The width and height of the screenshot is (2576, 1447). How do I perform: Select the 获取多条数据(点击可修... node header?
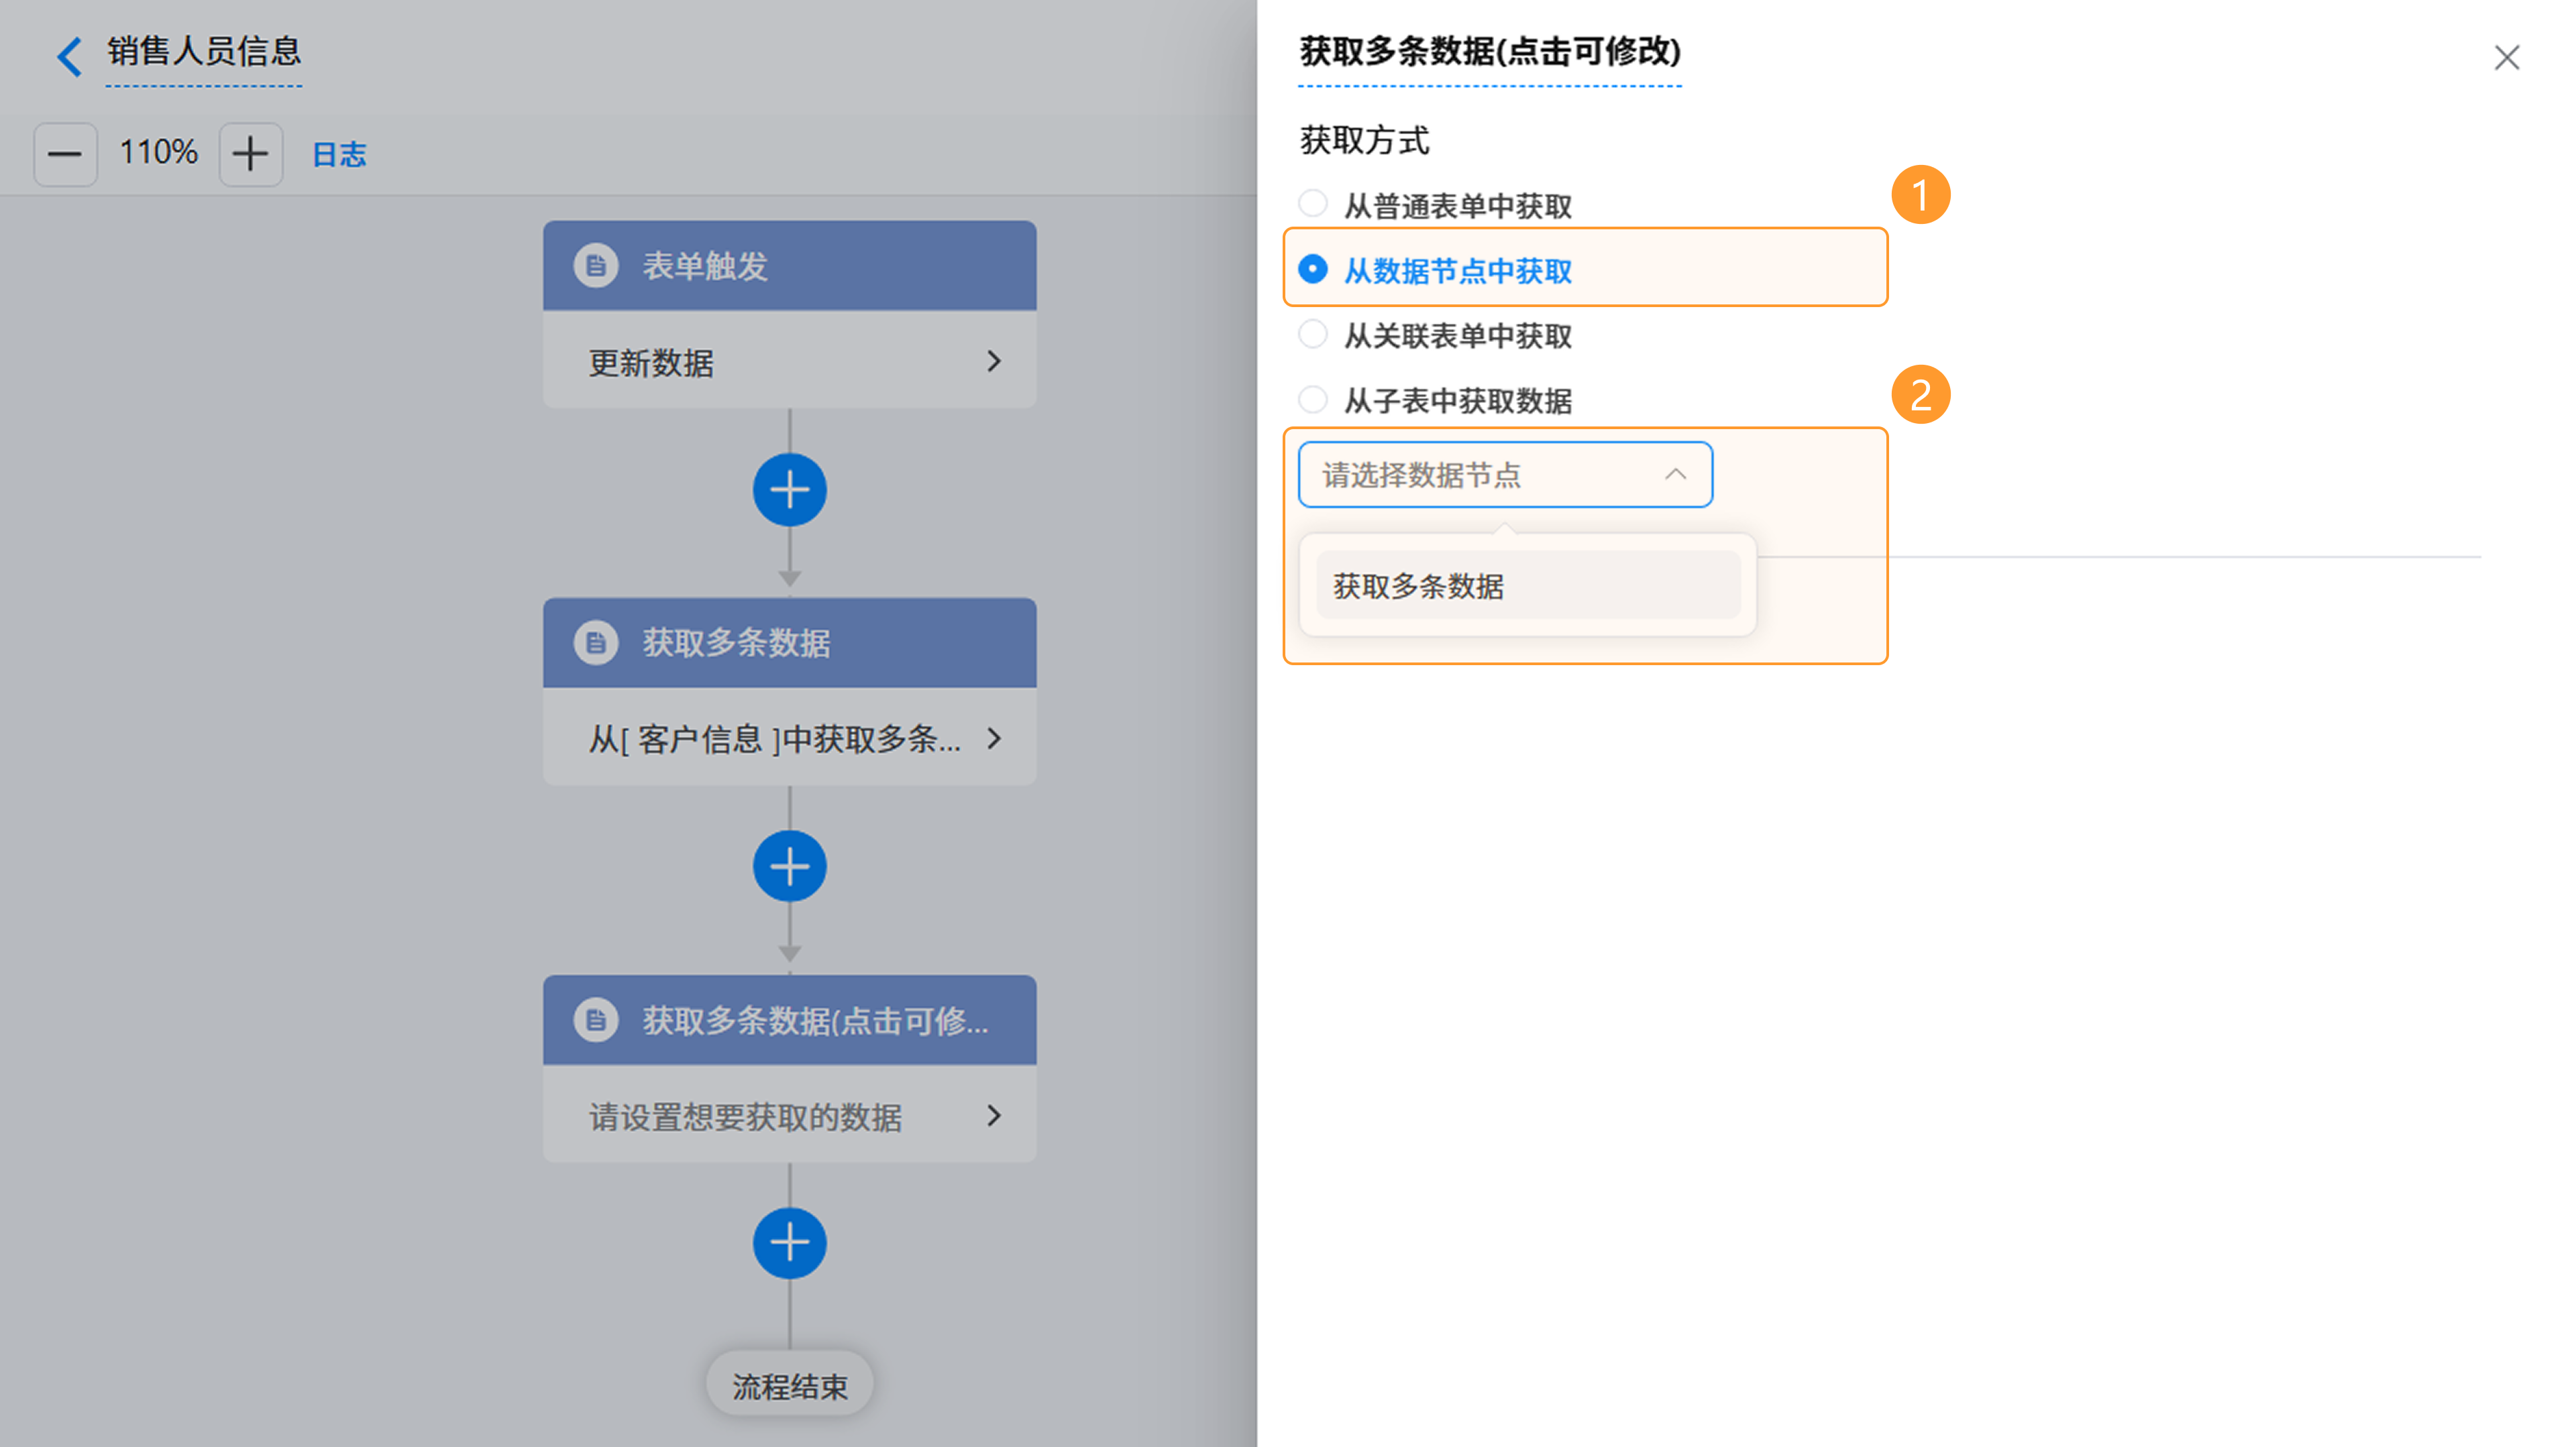tap(789, 1021)
